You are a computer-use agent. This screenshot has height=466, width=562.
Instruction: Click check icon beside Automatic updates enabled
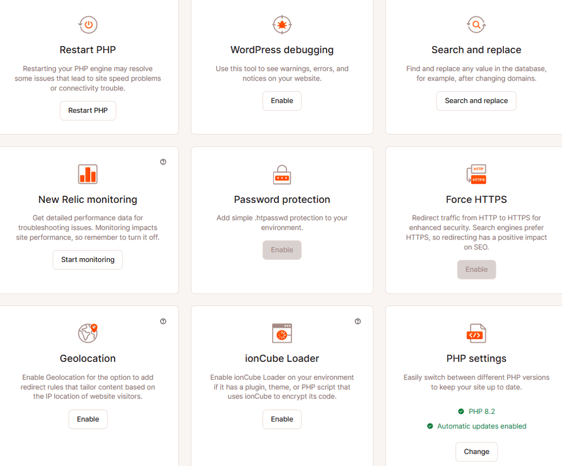coord(430,427)
